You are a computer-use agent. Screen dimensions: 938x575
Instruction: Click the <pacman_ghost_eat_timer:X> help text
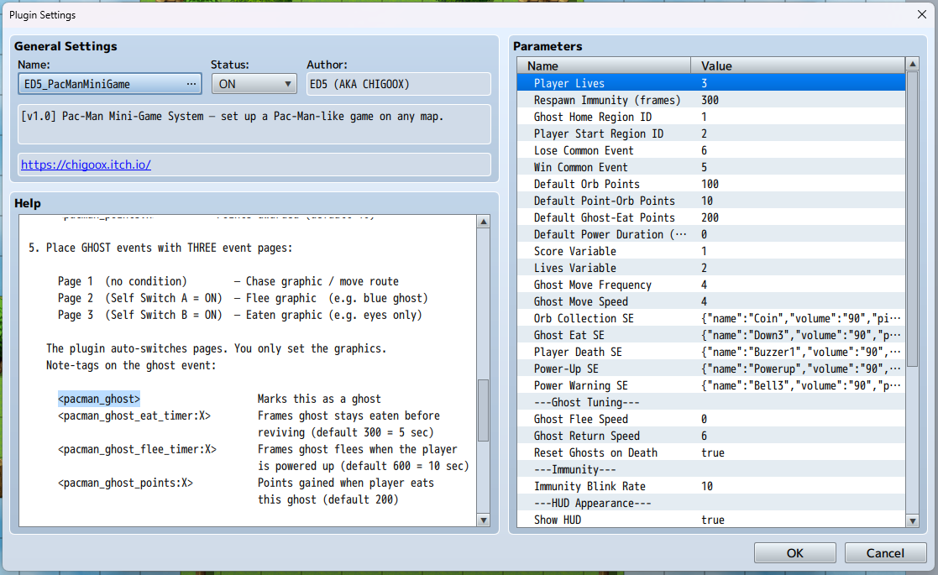(134, 416)
